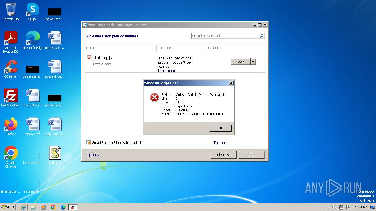
Task: Select hostnokia.rtf desktop file
Action: click(33, 98)
